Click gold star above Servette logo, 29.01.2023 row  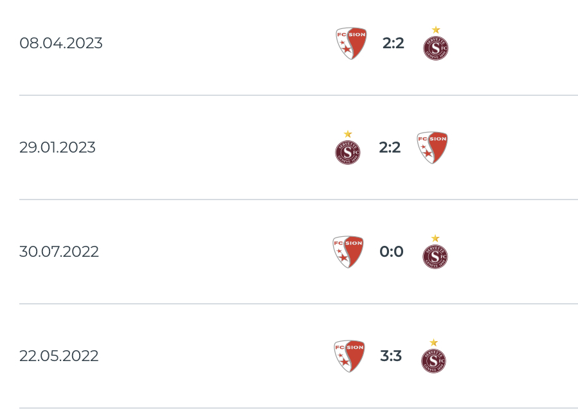348,134
